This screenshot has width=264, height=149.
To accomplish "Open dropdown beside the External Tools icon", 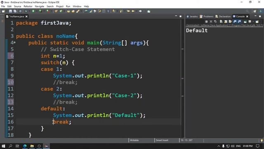I will 51,11.
